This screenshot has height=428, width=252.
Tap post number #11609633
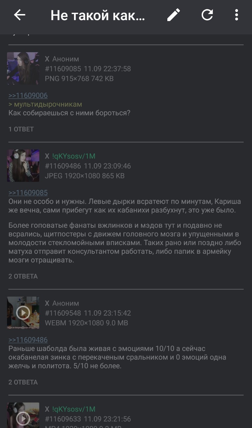tap(63, 419)
